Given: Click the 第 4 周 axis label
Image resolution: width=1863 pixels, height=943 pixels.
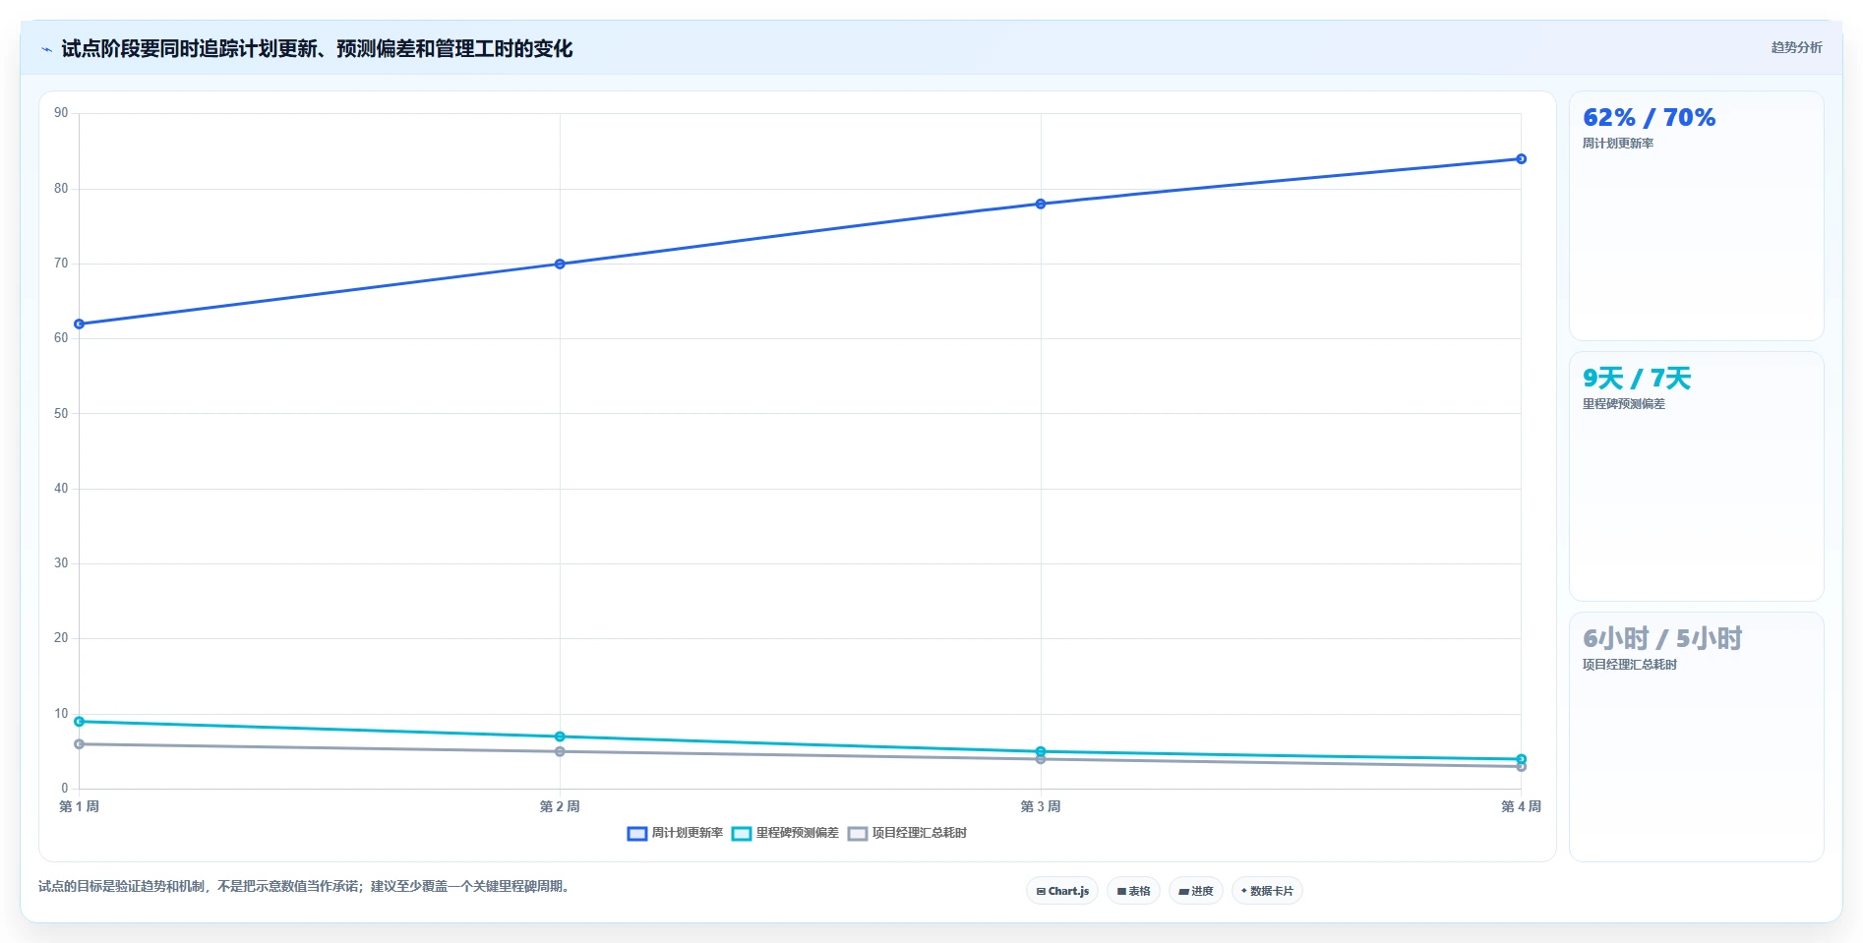Looking at the screenshot, I should [1521, 806].
